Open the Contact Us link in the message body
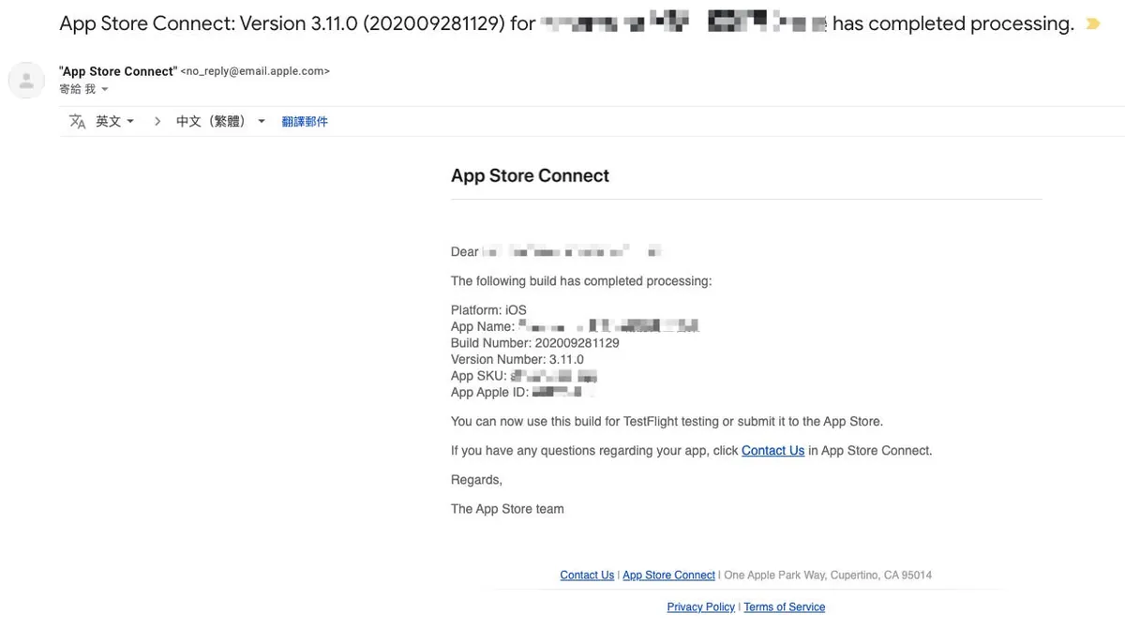The height and width of the screenshot is (629, 1125). tap(772, 451)
